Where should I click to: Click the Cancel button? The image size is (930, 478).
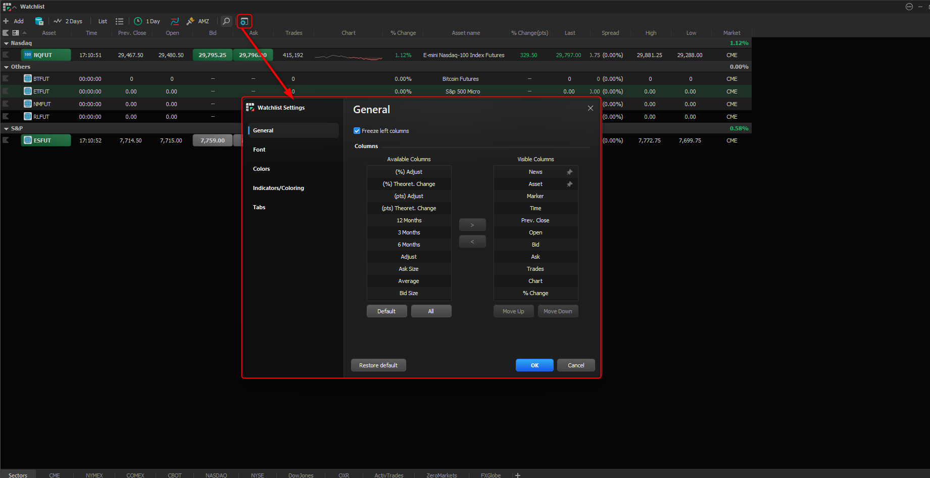click(576, 365)
